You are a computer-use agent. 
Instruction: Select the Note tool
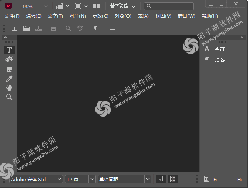click(x=9, y=69)
